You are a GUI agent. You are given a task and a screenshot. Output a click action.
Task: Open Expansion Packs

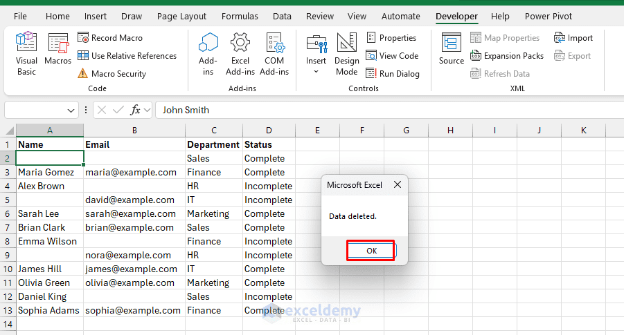point(506,55)
